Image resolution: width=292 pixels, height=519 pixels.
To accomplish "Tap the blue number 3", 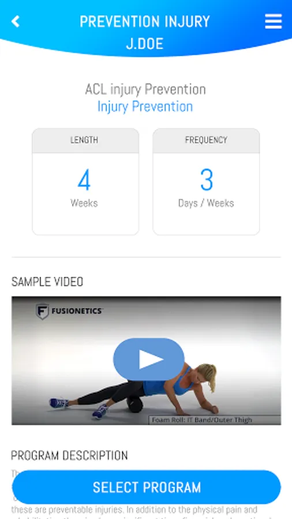I will click(206, 180).
